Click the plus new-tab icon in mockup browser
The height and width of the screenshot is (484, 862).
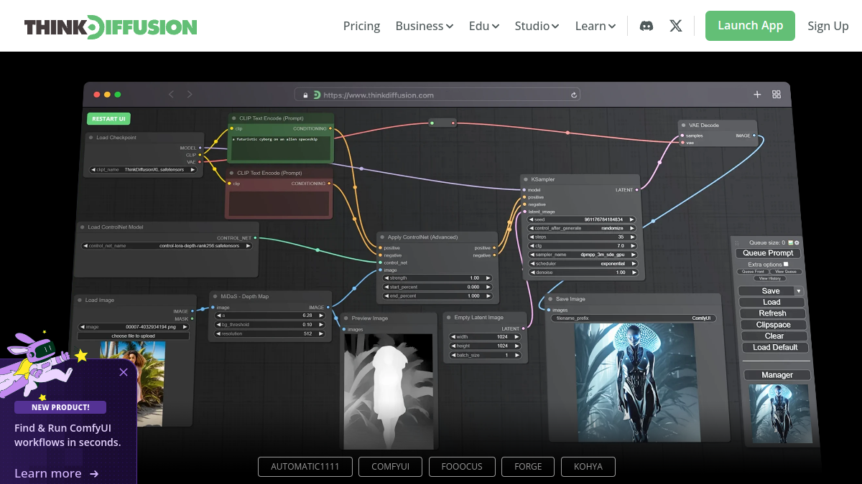pyautogui.click(x=756, y=94)
